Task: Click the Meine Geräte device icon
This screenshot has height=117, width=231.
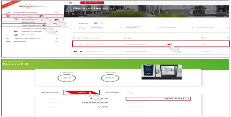Action: click(16, 20)
